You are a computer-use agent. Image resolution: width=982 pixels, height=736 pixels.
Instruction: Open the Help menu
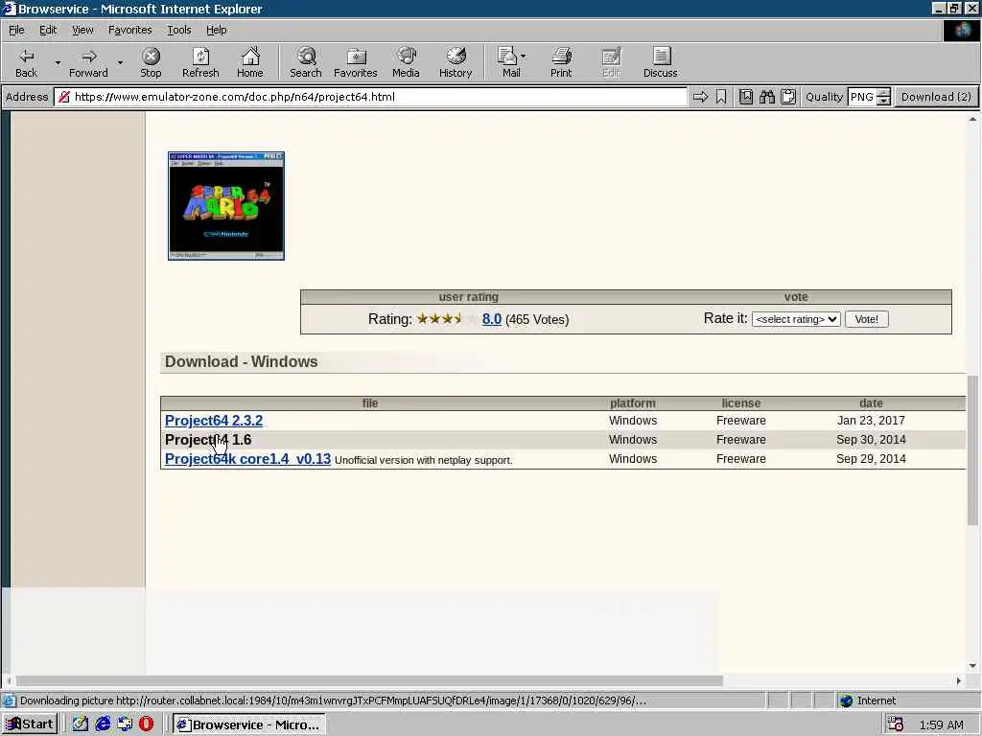(216, 30)
